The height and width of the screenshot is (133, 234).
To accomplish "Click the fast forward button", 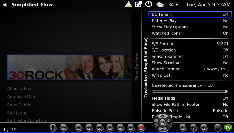I will (x=120, y=128).
